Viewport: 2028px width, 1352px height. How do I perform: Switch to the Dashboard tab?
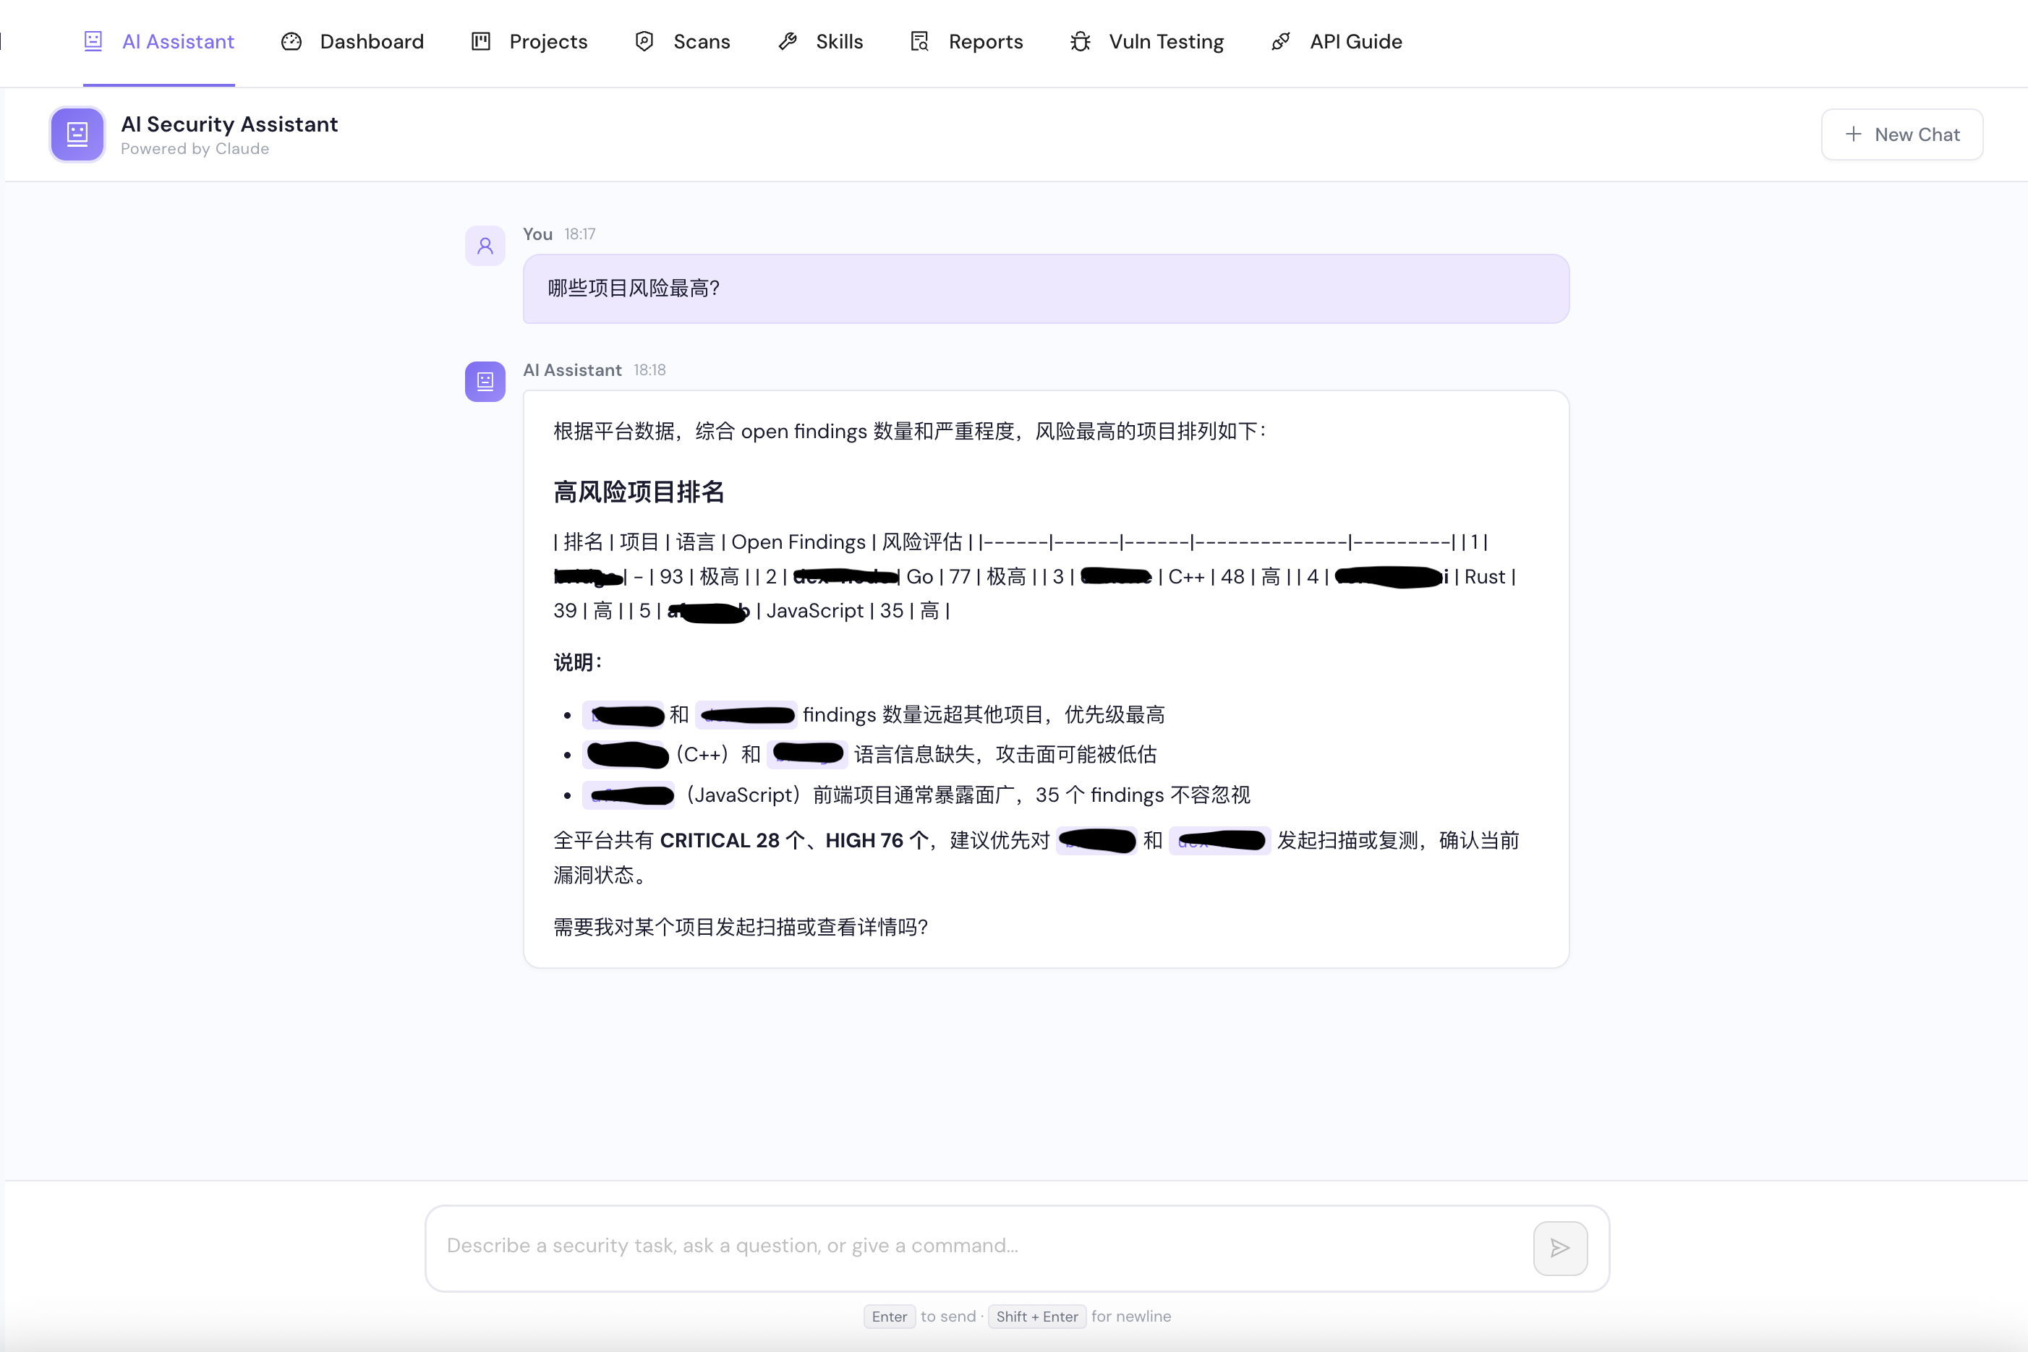[353, 41]
